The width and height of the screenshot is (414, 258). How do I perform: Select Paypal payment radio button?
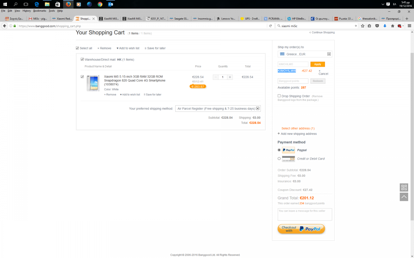[279, 150]
